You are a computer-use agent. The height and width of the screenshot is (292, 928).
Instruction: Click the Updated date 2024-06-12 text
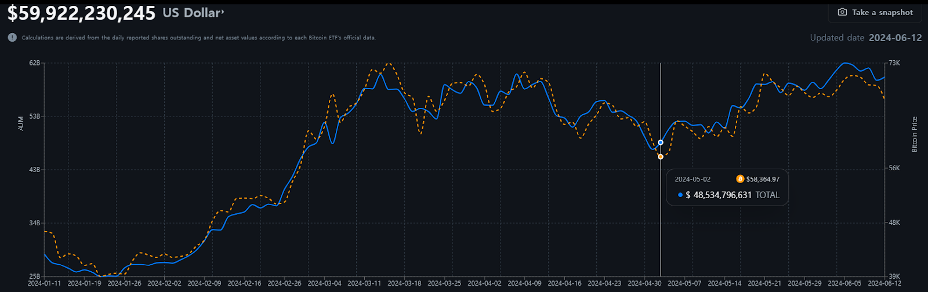coord(865,38)
